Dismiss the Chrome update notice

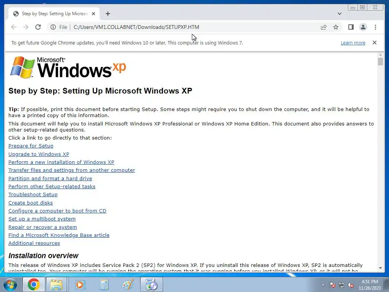pyautogui.click(x=374, y=43)
